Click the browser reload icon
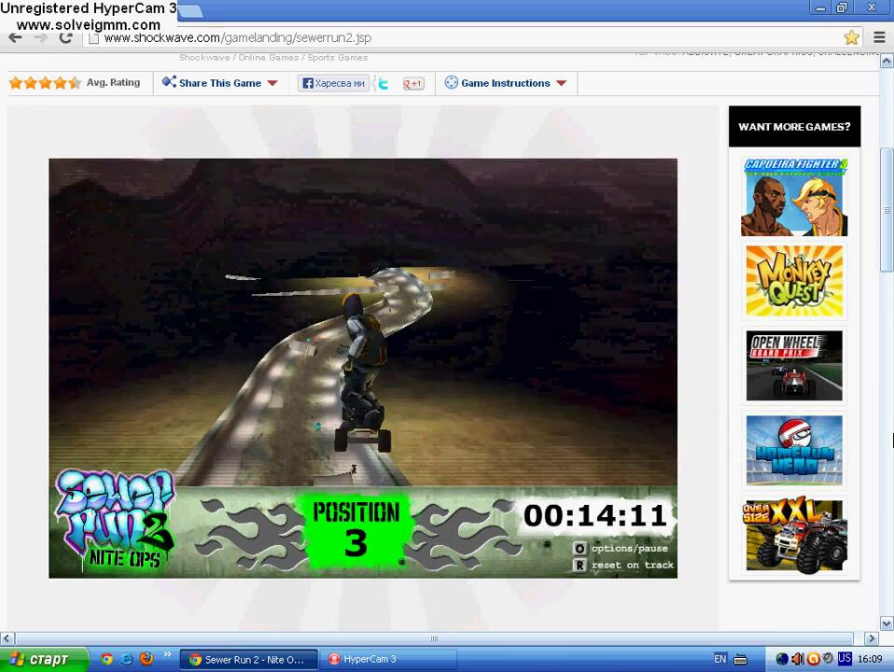The height and width of the screenshot is (672, 894). point(65,37)
